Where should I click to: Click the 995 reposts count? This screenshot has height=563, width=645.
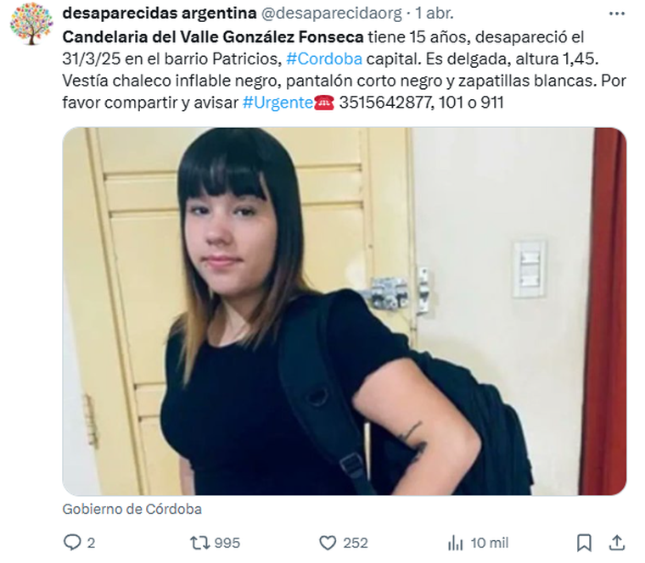coord(227,543)
